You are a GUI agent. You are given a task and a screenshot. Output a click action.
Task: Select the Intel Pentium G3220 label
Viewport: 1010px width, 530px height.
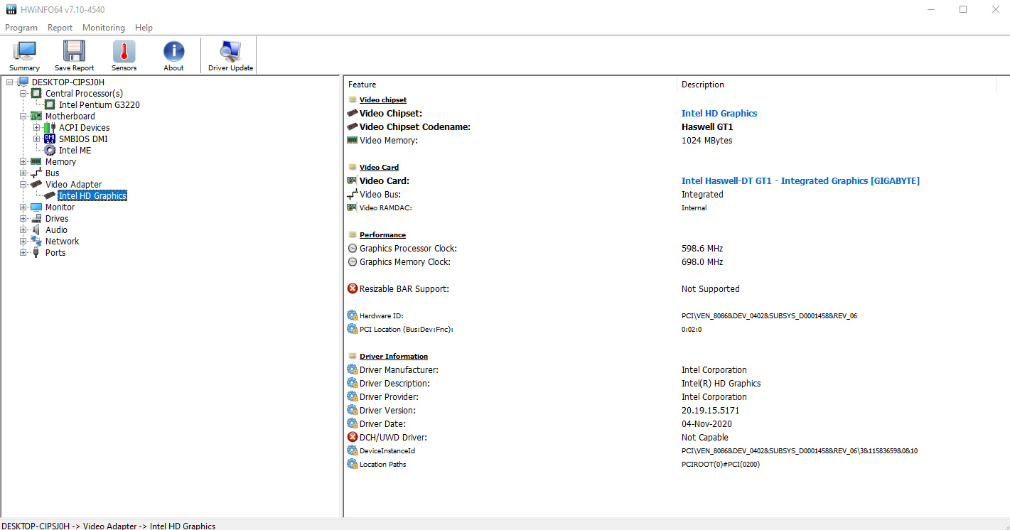99,104
